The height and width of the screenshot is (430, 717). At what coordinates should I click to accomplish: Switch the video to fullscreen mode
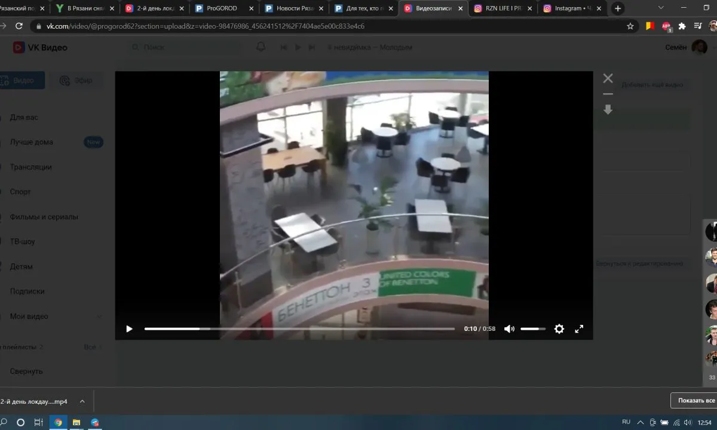[579, 328]
